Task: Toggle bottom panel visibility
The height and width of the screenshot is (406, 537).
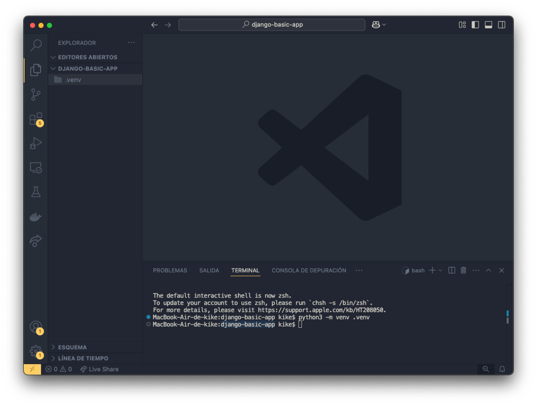Action: (x=489, y=25)
